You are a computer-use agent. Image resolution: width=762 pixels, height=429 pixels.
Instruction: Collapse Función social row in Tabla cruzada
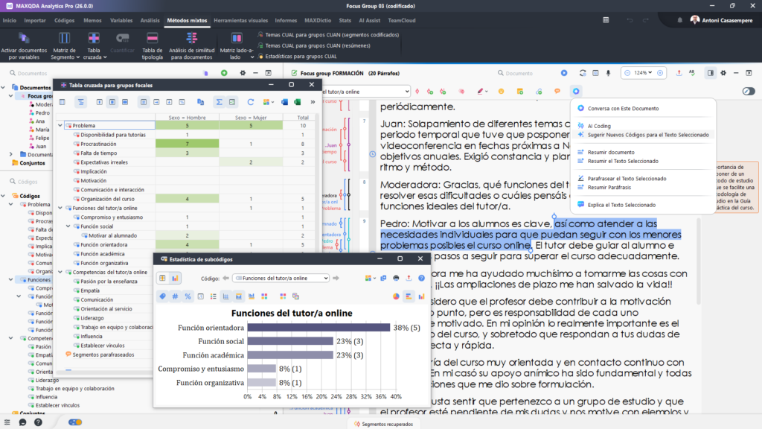point(68,226)
